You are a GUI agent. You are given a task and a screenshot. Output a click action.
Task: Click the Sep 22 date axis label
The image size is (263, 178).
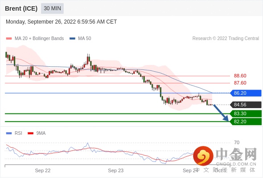click(43, 170)
